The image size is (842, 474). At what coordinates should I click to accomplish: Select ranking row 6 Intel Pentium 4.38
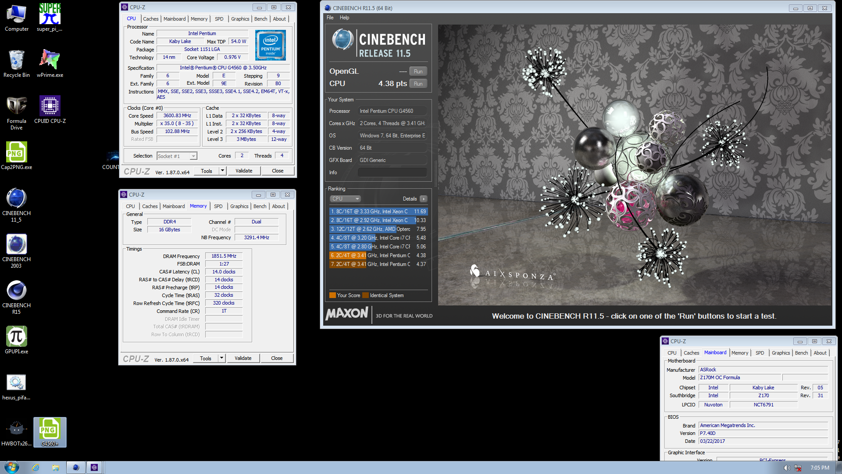pos(378,255)
